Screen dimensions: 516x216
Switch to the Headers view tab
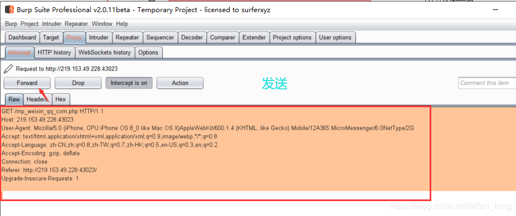38,99
